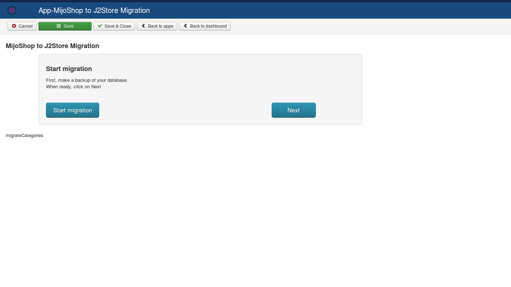This screenshot has height=287, width=511.
Task: Click the App-MijoShop to J2Store Migration title
Action: 94,10
